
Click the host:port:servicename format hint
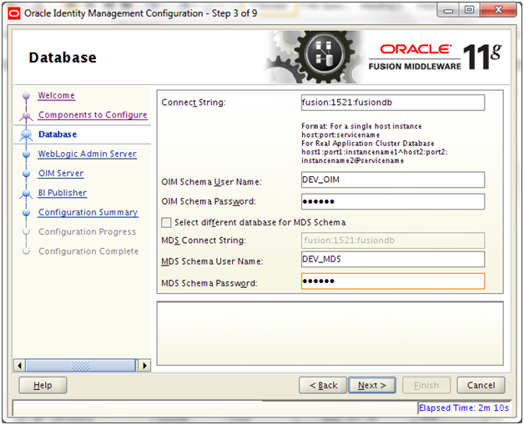tap(340, 135)
